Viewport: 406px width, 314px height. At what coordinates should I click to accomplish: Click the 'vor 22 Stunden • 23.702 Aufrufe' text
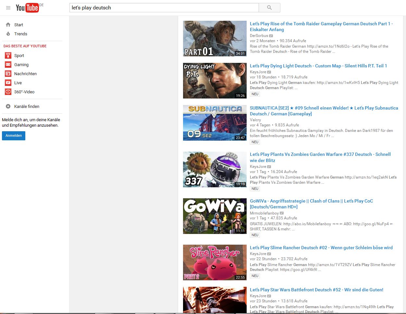click(x=279, y=259)
